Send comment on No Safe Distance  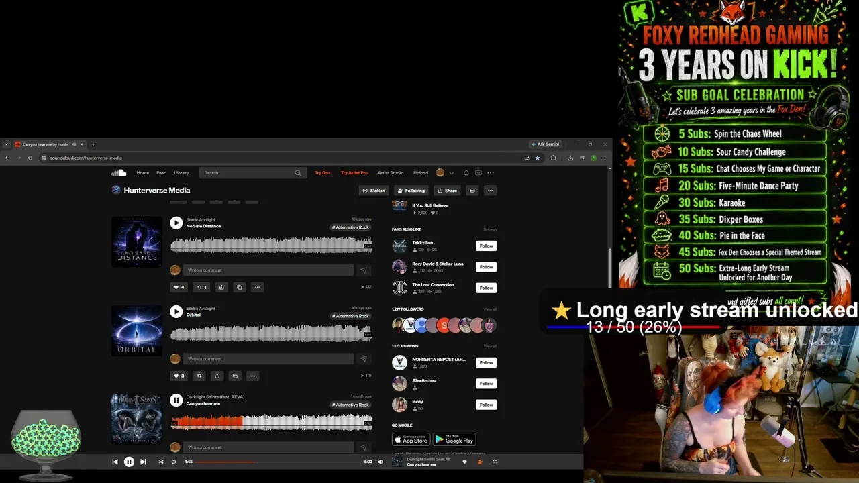tap(364, 270)
